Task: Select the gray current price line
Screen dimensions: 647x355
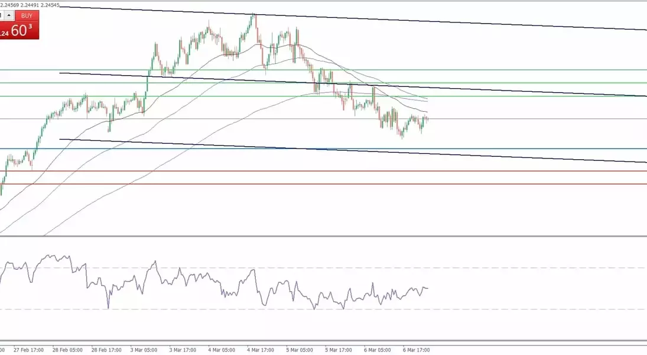Action: click(532, 119)
